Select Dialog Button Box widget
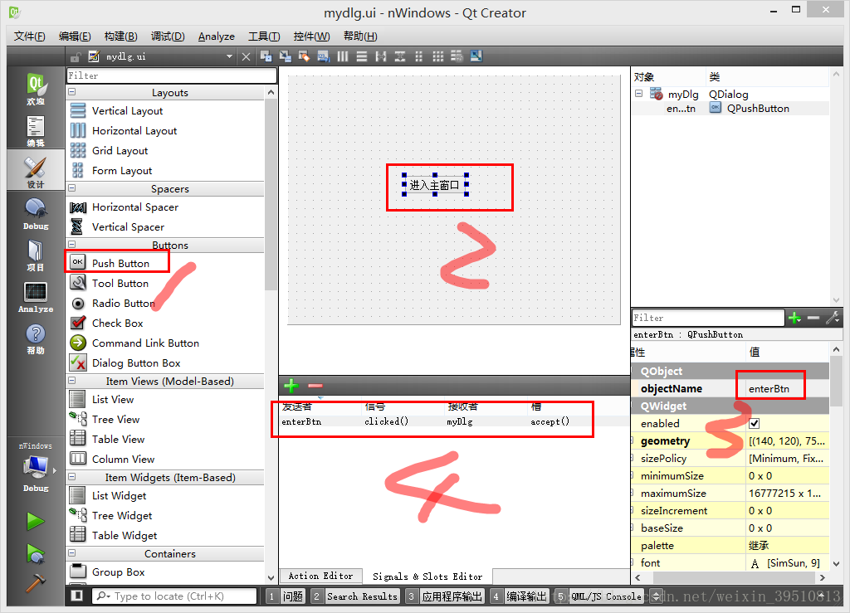850x613 pixels. 135,362
